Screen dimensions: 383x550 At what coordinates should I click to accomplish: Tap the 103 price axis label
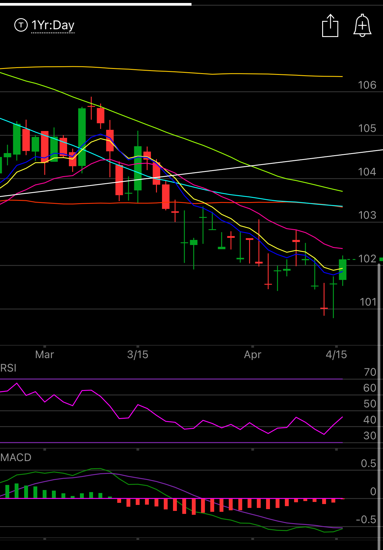pos(367,215)
